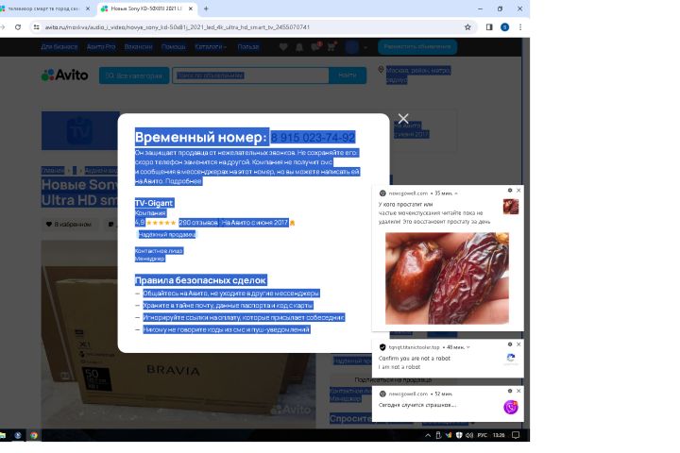Image resolution: width=680 pixels, height=453 pixels.
Task: Open the Chrome three-dot menu
Action: coord(520,26)
